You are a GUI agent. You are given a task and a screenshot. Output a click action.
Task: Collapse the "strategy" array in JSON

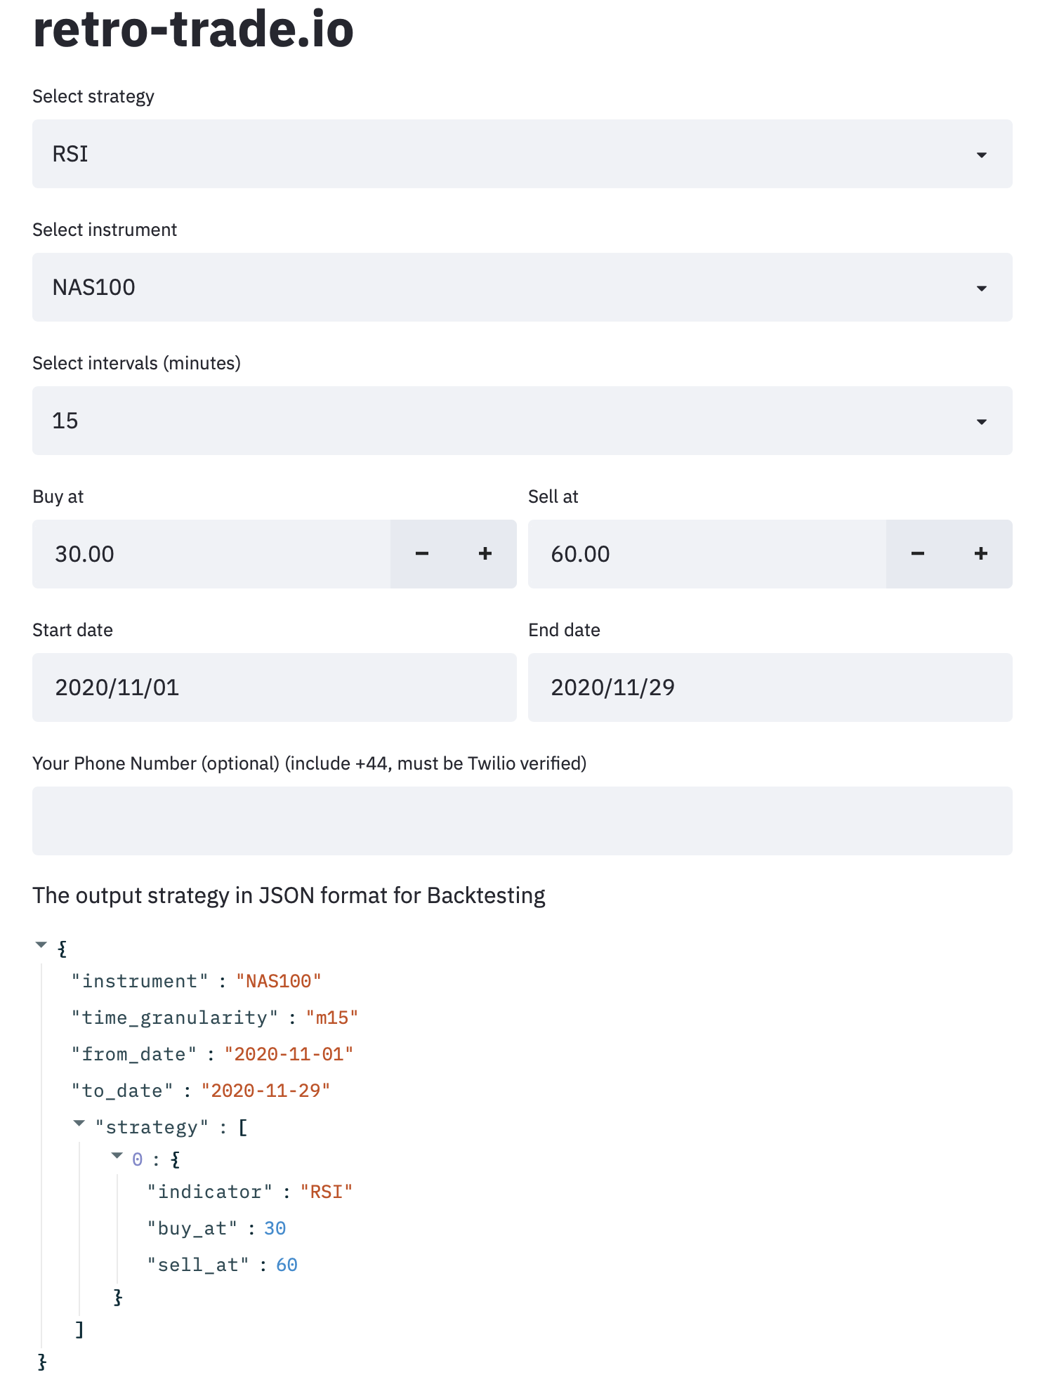click(x=79, y=1124)
